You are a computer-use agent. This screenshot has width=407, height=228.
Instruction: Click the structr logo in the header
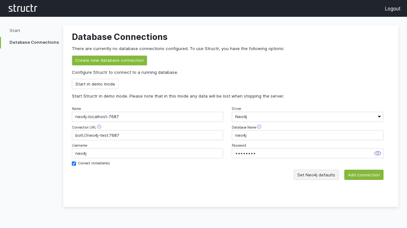coord(23,8)
